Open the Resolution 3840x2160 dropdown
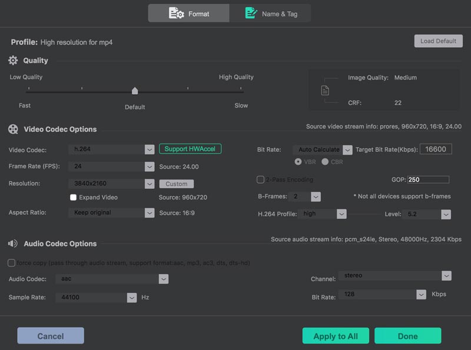471x350 pixels. coord(111,184)
